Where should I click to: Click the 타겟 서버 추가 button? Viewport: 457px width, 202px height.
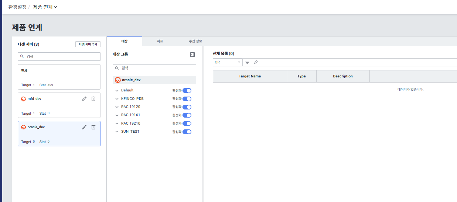(x=88, y=44)
